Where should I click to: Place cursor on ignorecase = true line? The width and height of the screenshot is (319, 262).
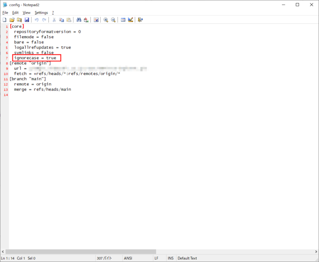(x=35, y=58)
